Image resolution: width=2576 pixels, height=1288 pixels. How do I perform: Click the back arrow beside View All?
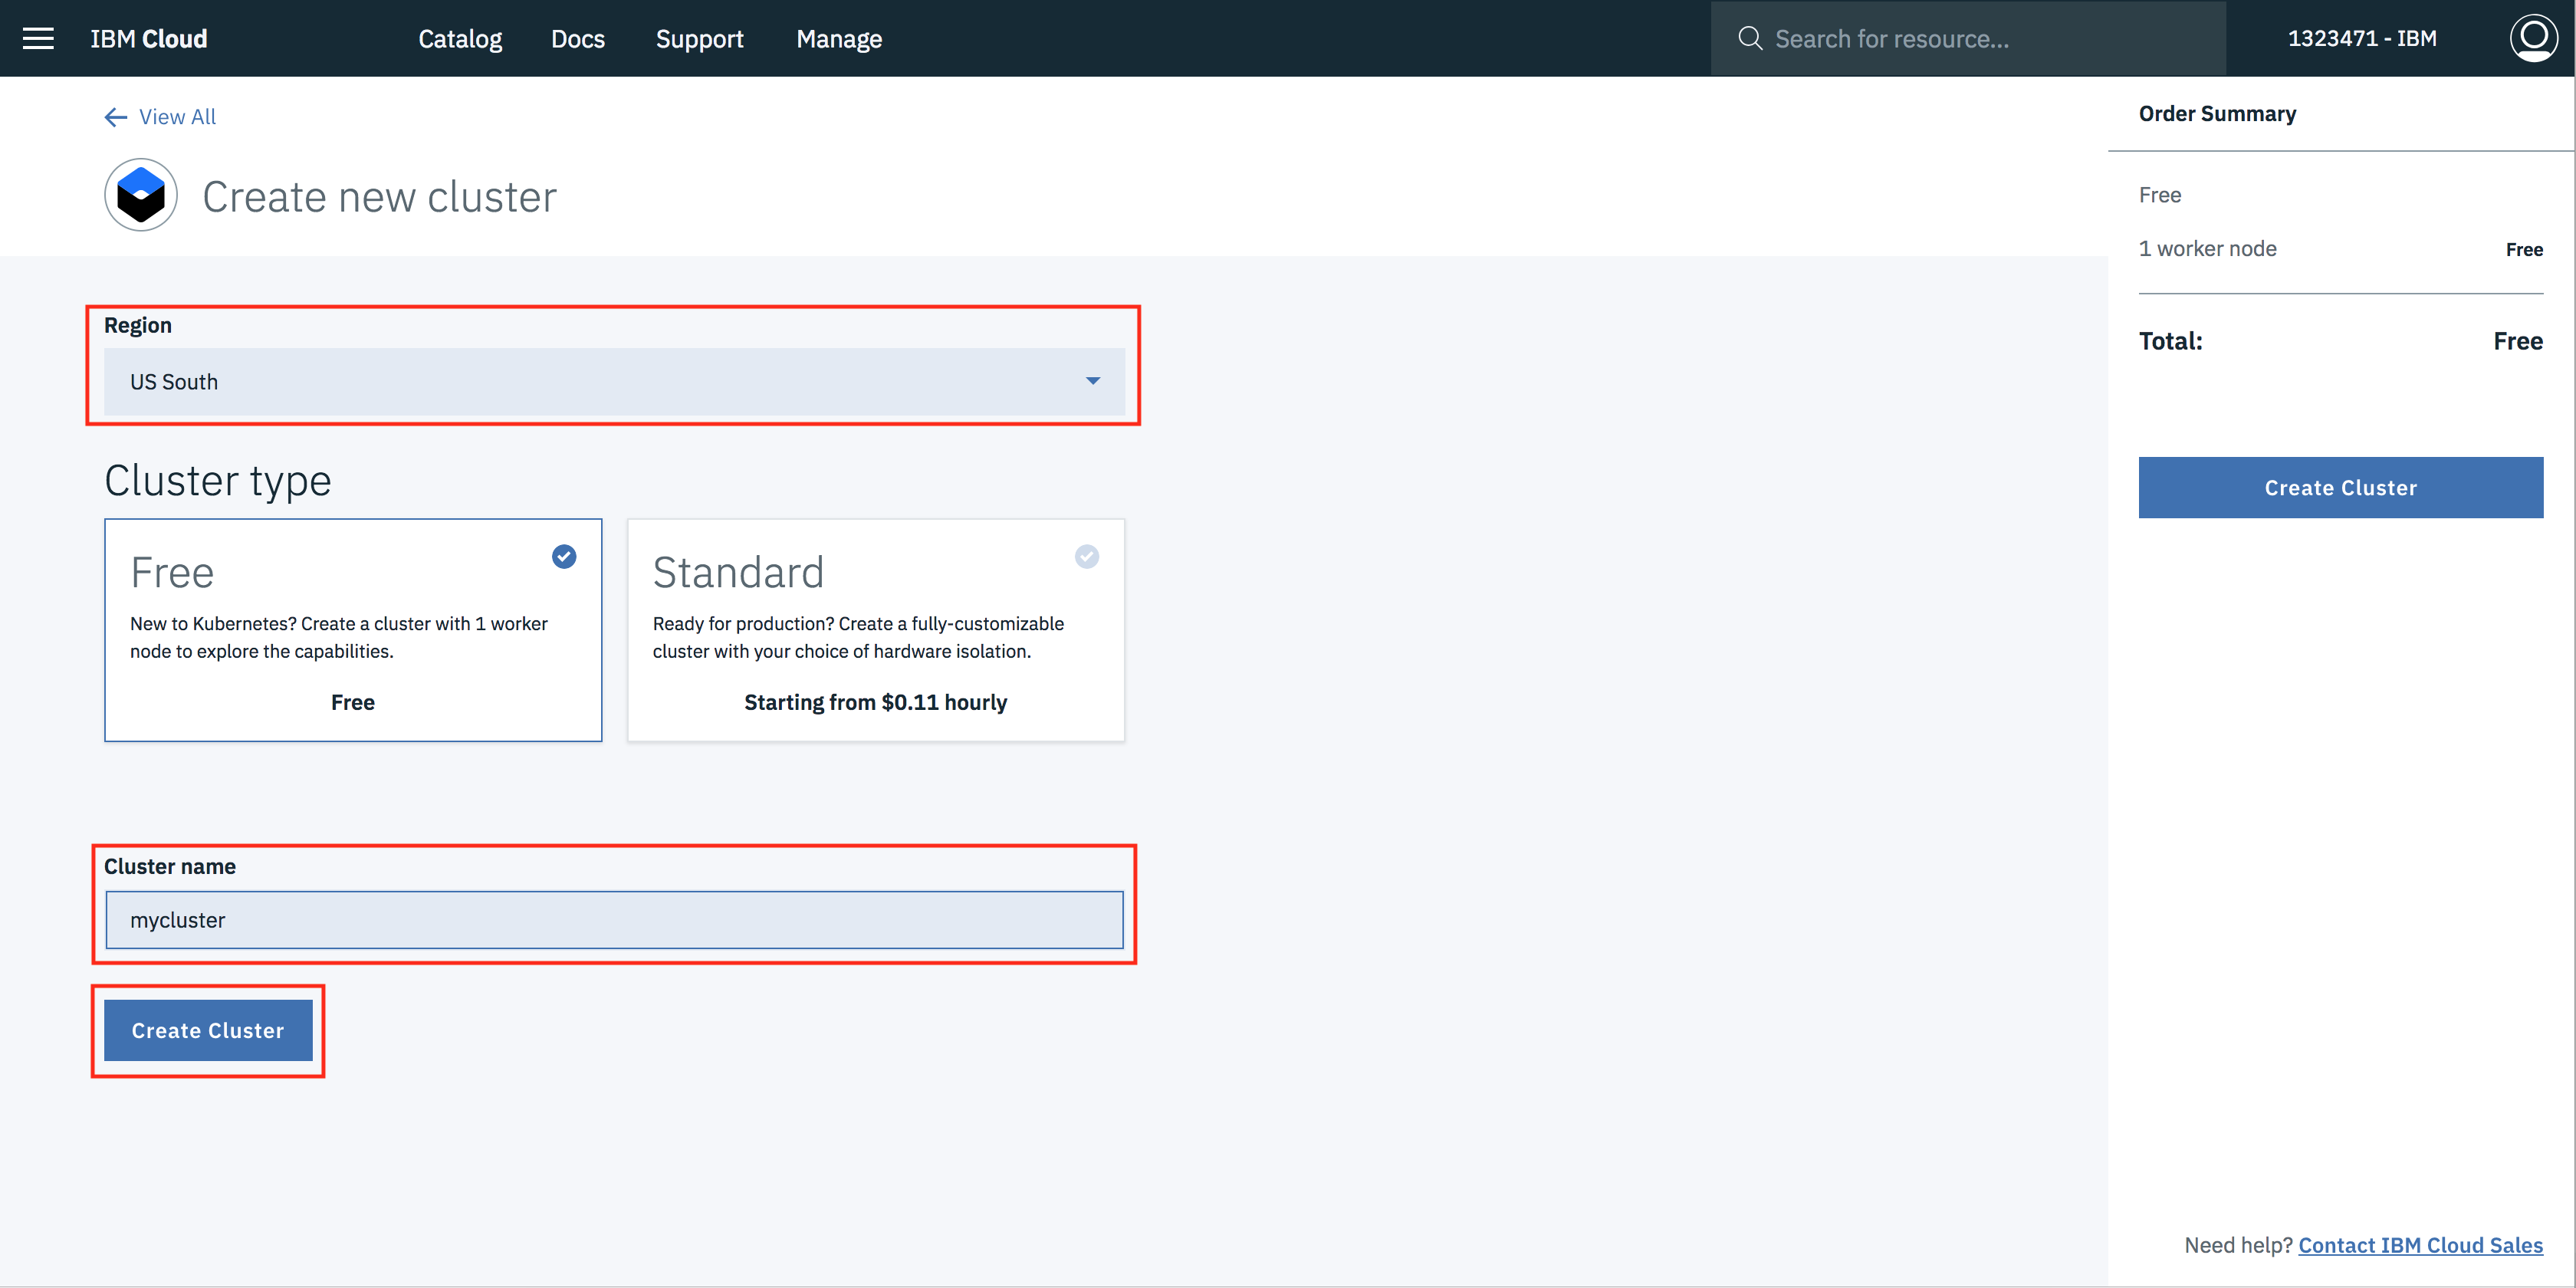pyautogui.click(x=116, y=117)
